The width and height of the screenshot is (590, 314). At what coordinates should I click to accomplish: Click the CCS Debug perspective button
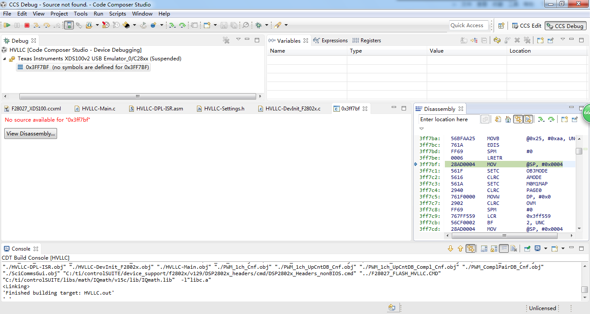tap(565, 26)
